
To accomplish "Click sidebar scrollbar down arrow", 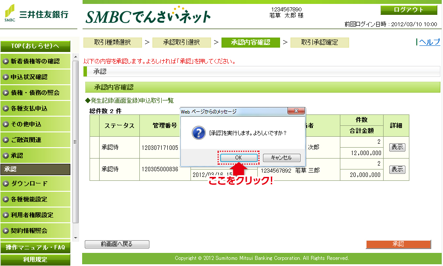I will tap(76, 238).
